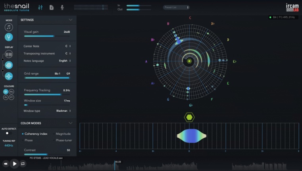Image resolution: width=302 pixels, height=171 pixels.
Task: Click the 440Hz tuning reference value
Action: [9, 145]
